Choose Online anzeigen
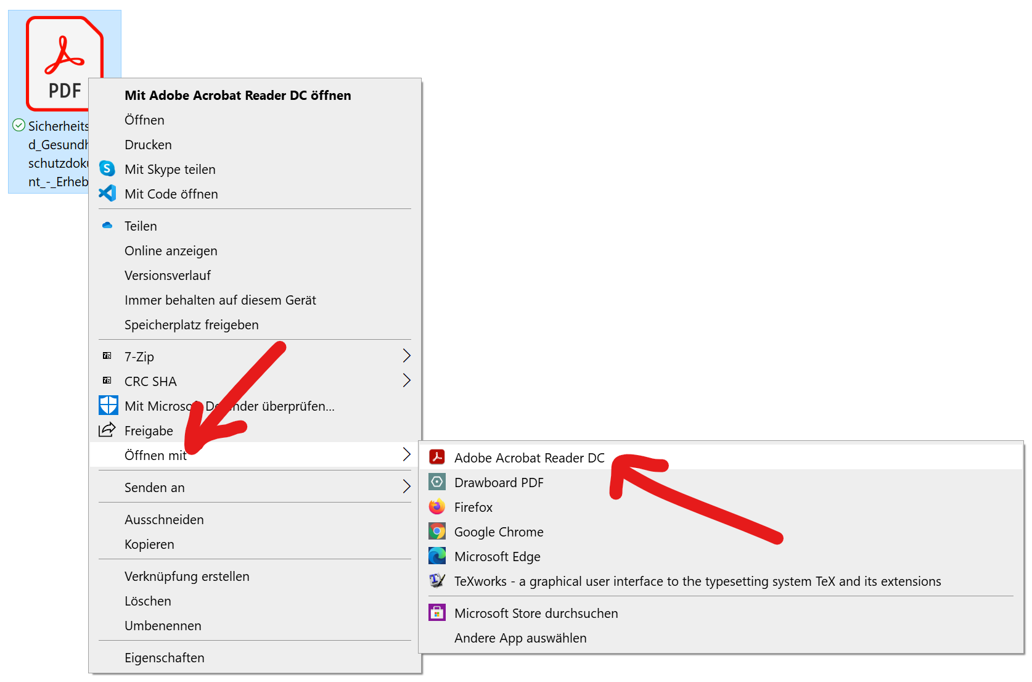Viewport: 1032px width, 682px height. tap(255, 250)
